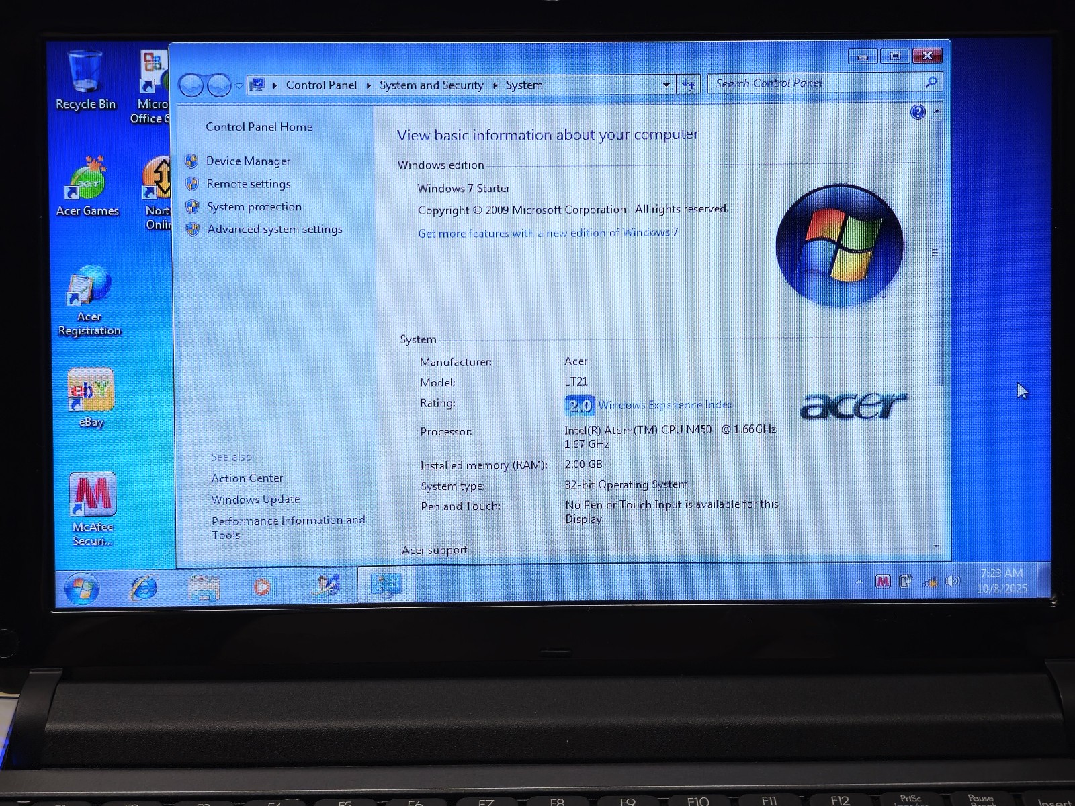Screen dimensions: 1075x806
Task: Click the Windows Experience Index 2.0 badge
Action: (579, 405)
